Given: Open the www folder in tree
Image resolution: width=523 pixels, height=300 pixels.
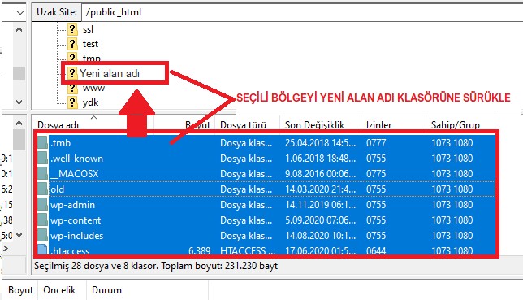Looking at the screenshot, I should pyautogui.click(x=93, y=88).
